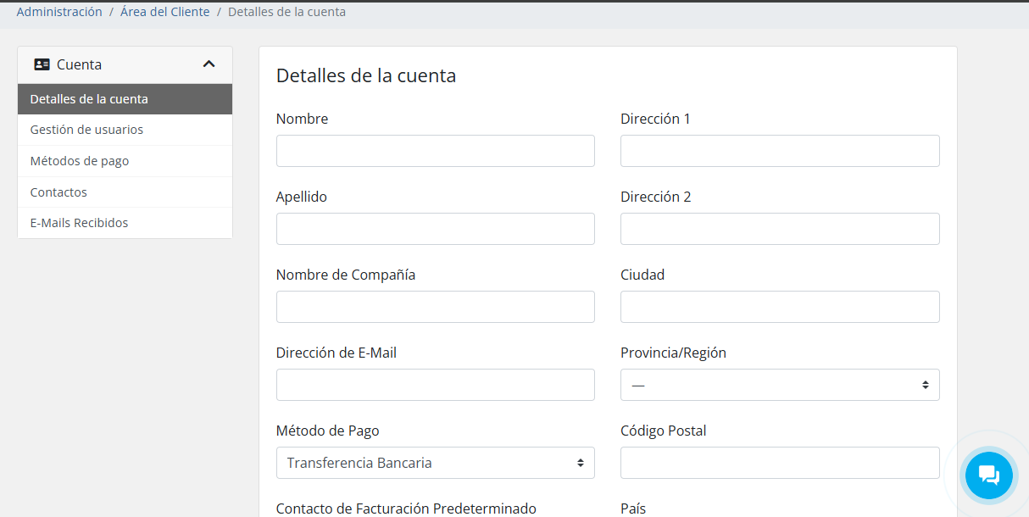Open the Provincia/Región dropdown
Viewport: 1029px width, 517px height.
pos(779,385)
